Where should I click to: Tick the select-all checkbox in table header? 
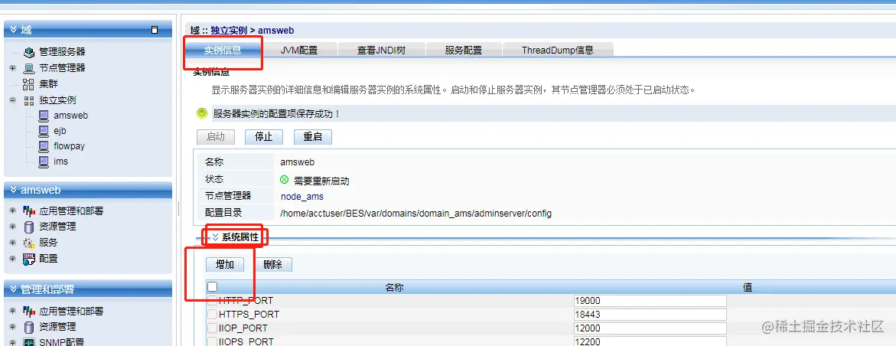(213, 286)
